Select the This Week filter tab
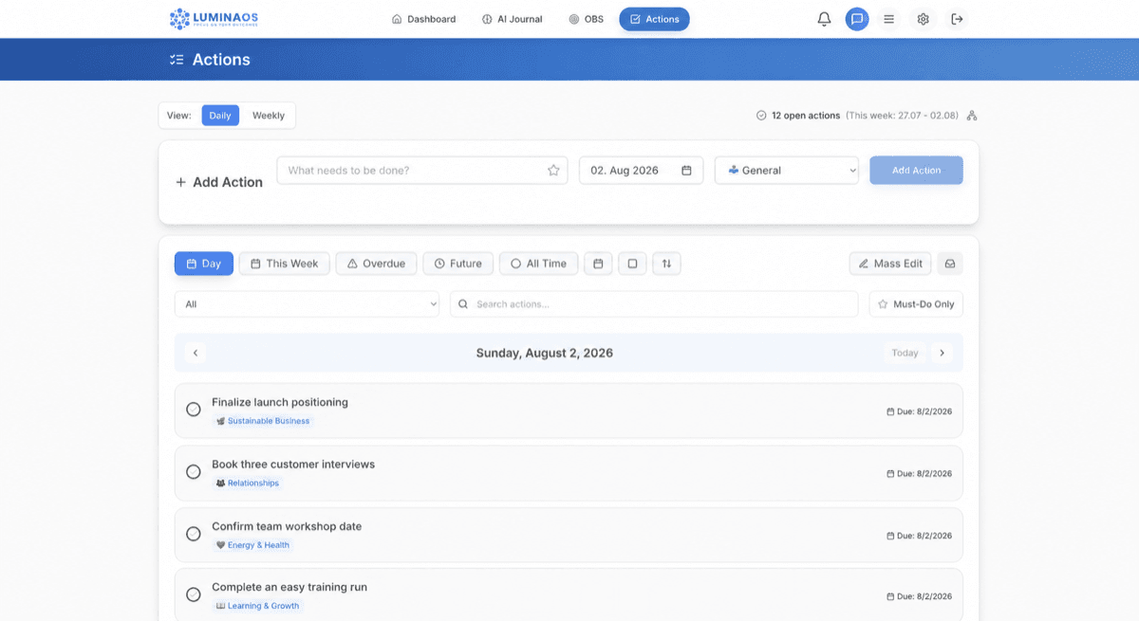Image resolution: width=1139 pixels, height=621 pixels. [285, 264]
